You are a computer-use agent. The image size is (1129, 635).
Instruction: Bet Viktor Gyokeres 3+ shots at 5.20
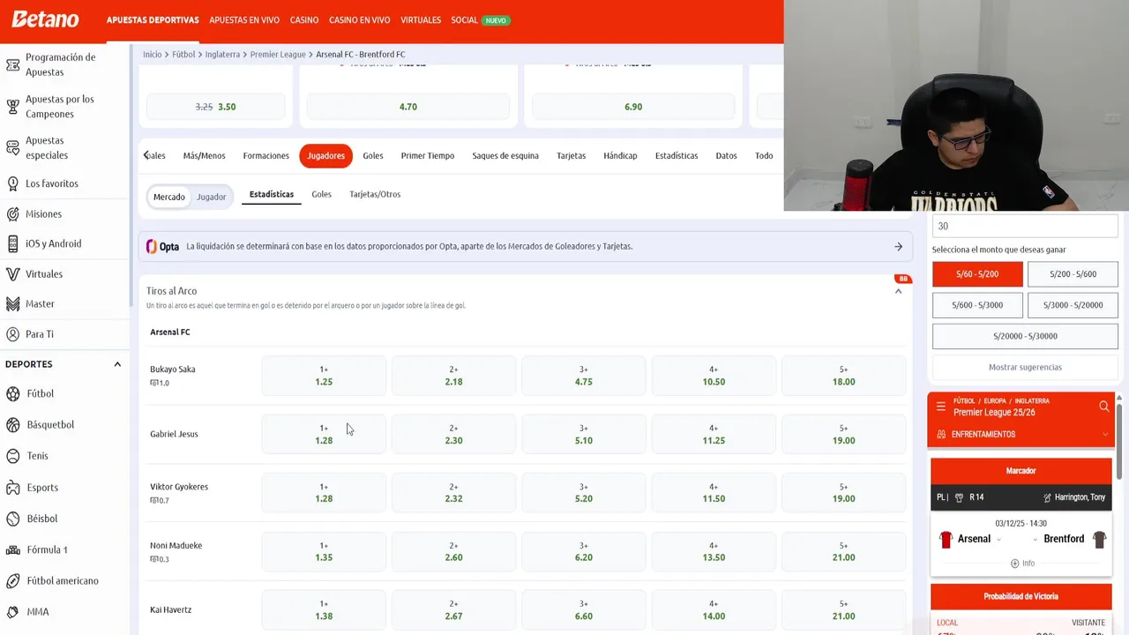click(583, 492)
